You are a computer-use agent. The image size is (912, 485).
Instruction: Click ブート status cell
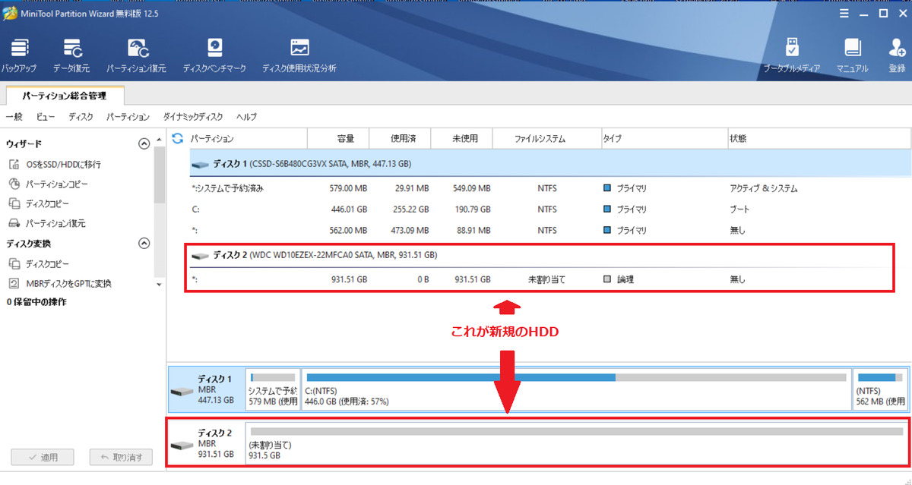739,209
